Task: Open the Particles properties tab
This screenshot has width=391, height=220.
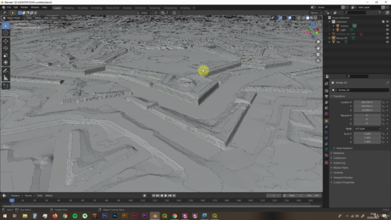Action: pyautogui.click(x=326, y=133)
